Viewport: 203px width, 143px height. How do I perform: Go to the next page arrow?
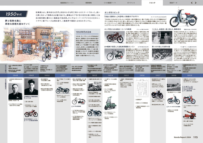tap(196, 3)
